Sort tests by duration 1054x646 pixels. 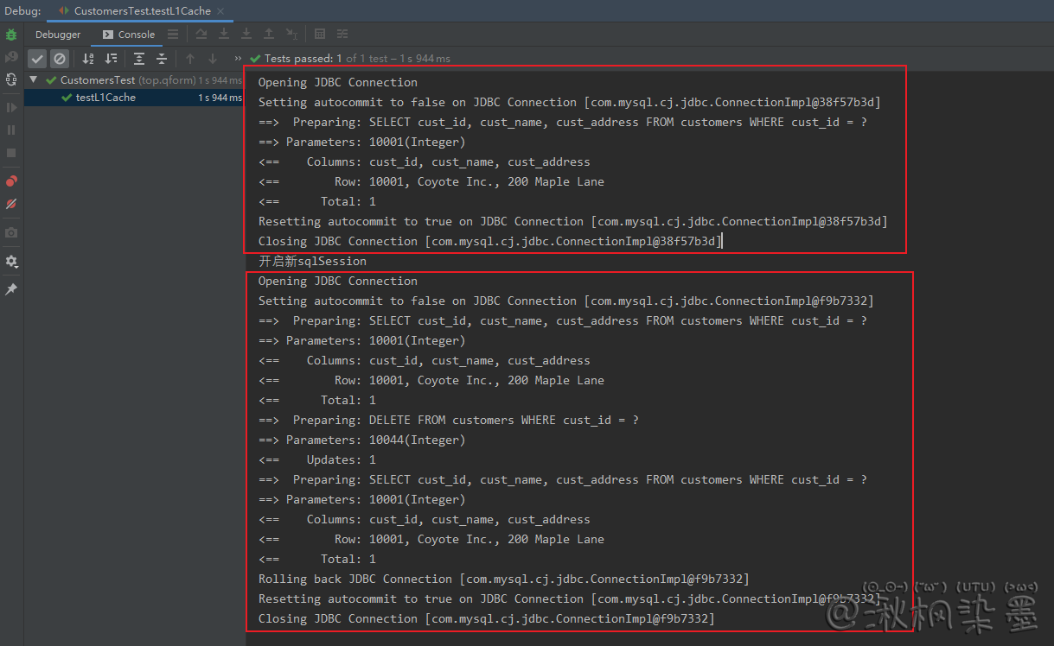(x=111, y=59)
